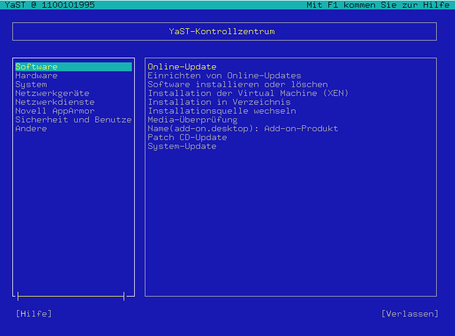Viewport: 455px width, 336px height.
Task: Open Software installieren oder löschen
Action: click(x=238, y=84)
